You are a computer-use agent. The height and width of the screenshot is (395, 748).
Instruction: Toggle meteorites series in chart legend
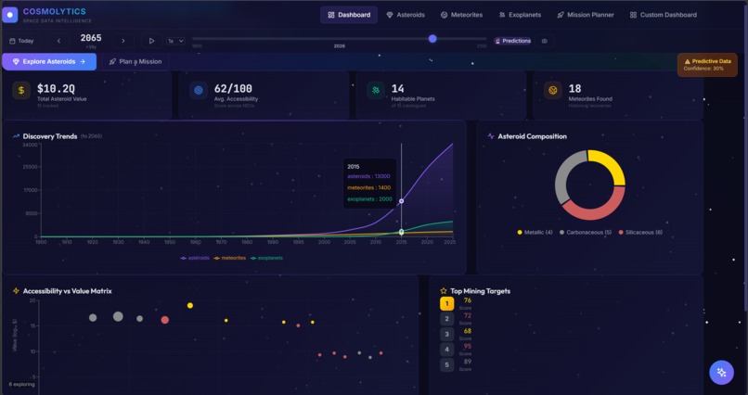[x=230, y=258]
